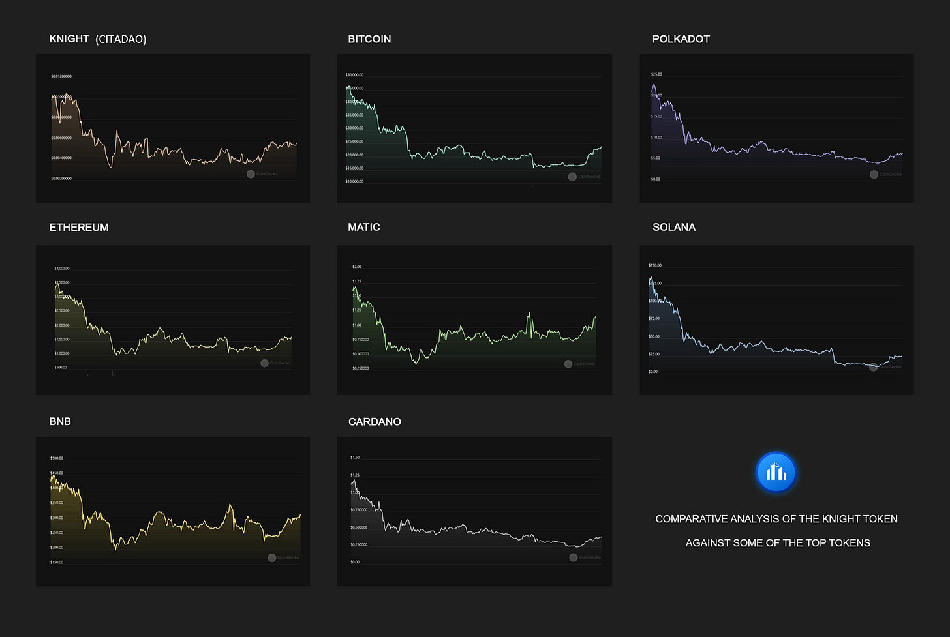Image resolution: width=950 pixels, height=637 pixels.
Task: Click the $25.00 label on Polkadot chart
Action: click(656, 74)
